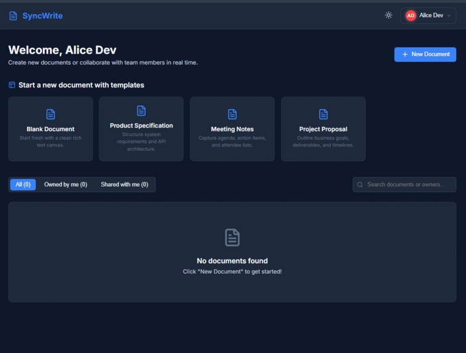Click the Alice Dev account name
Viewport: 466px width, 353px height.
click(431, 15)
